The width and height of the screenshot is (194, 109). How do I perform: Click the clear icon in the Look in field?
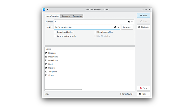pyautogui.click(x=115, y=27)
